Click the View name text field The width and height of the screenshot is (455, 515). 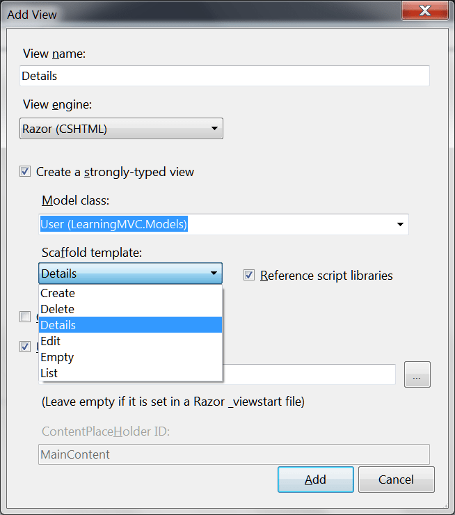coord(225,76)
